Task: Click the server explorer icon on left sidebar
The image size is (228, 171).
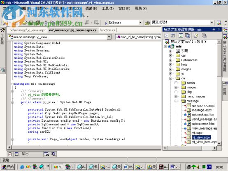Action: click(3, 70)
